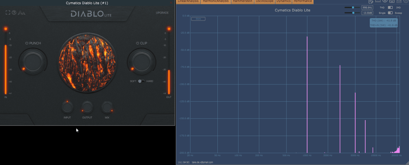This screenshot has height=165, width=409.
Task: Click the UPGRADE link
Action: [x=162, y=13]
